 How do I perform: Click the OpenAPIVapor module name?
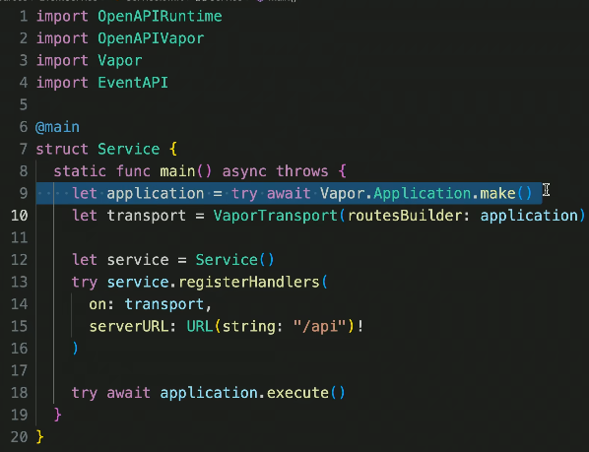click(x=151, y=38)
